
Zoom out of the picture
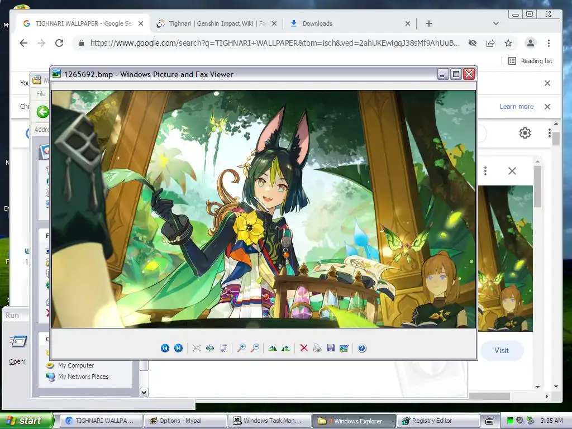tap(255, 348)
